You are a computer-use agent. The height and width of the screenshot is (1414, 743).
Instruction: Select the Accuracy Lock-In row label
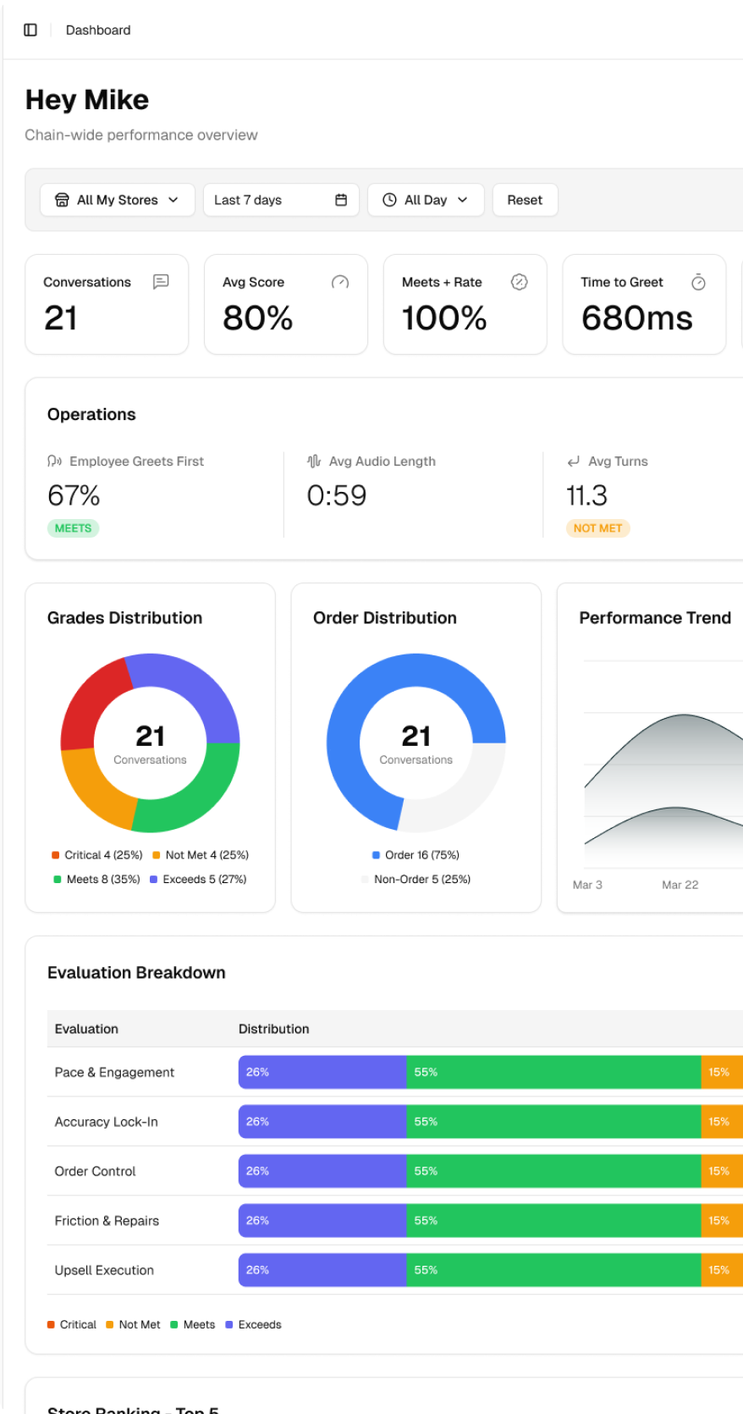[106, 1122]
